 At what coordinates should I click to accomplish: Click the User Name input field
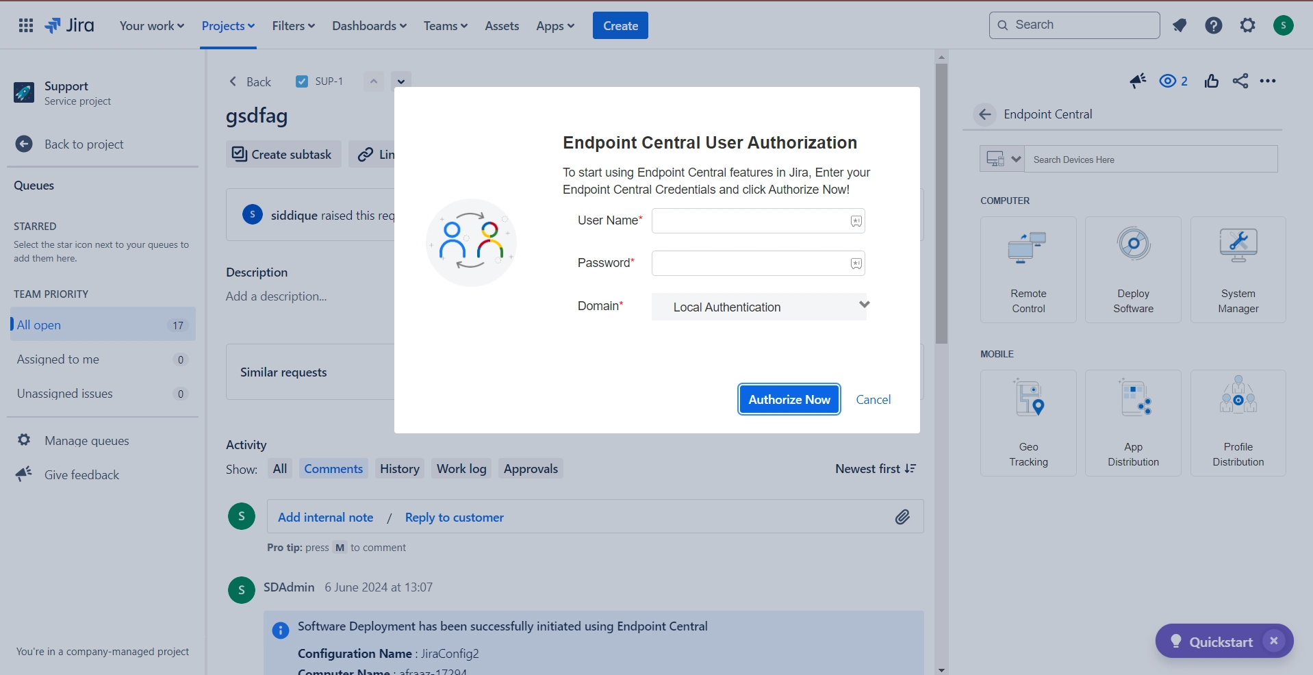pyautogui.click(x=759, y=220)
